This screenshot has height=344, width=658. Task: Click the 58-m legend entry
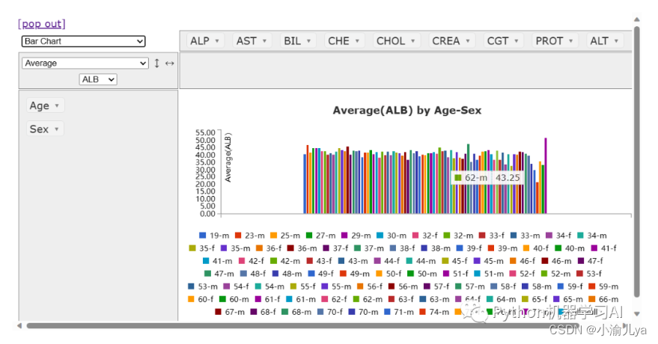tap(537, 286)
